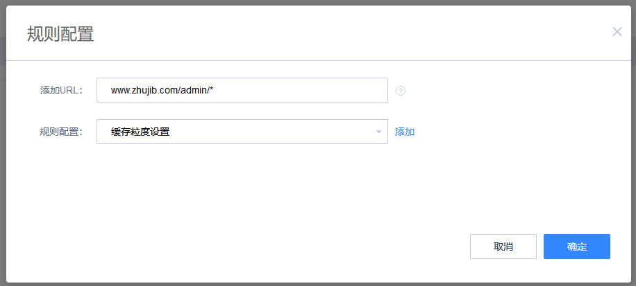Show the tooltip from the circled ? icon
Screen dimensions: 636x286
401,91
